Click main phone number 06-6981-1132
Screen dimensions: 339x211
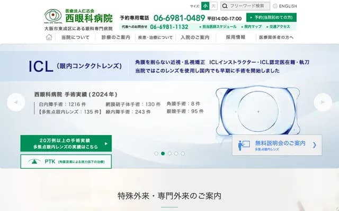click(x=169, y=27)
